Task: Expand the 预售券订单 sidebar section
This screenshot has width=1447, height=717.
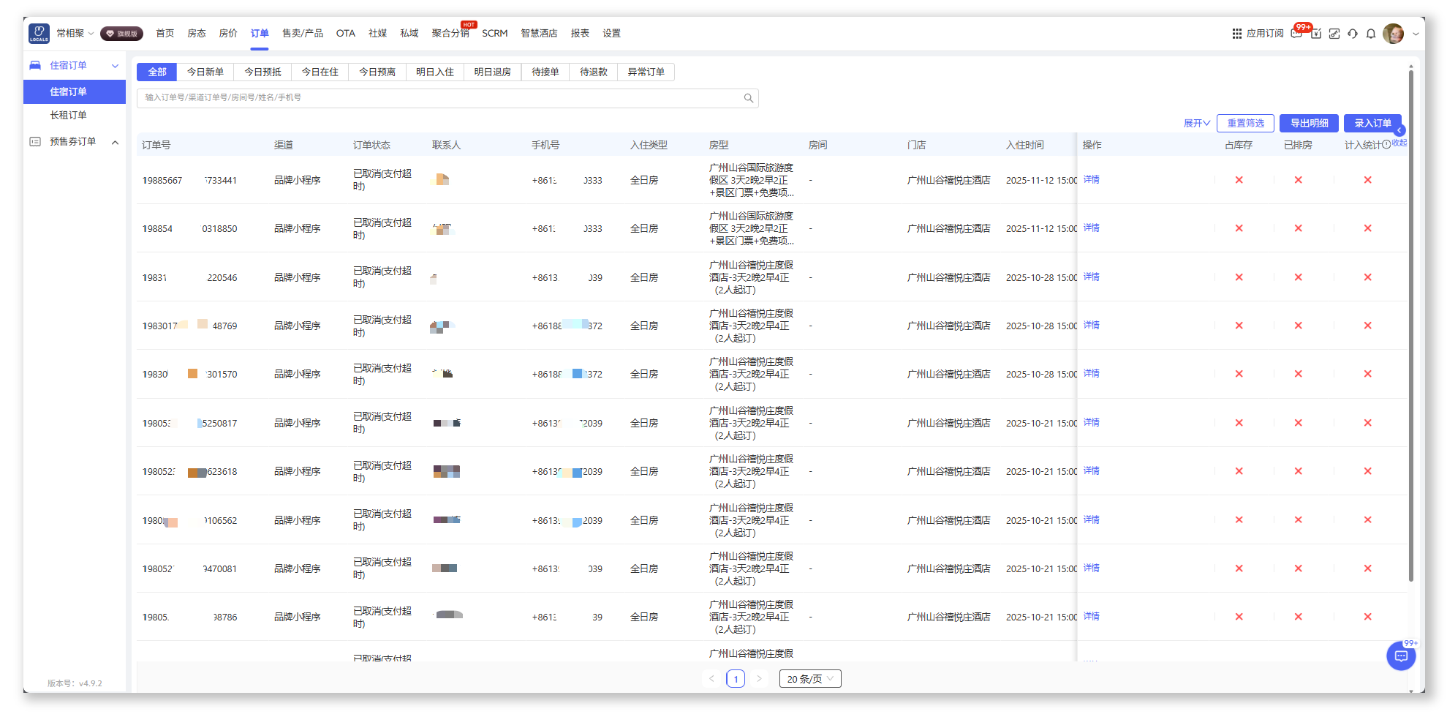Action: point(115,142)
